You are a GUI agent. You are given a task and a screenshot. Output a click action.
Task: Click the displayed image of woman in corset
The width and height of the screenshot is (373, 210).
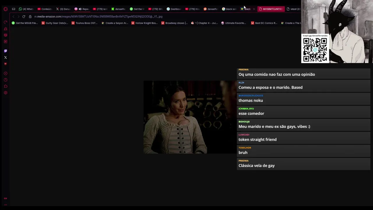click(x=190, y=117)
